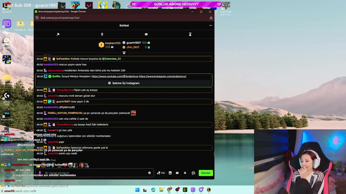Open the Valorant desktop shortcut
This screenshot has height=194, width=346.
pyautogui.click(x=89, y=5)
